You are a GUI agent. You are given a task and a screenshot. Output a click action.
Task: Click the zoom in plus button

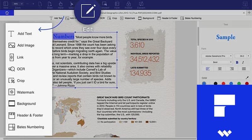pos(33,4)
